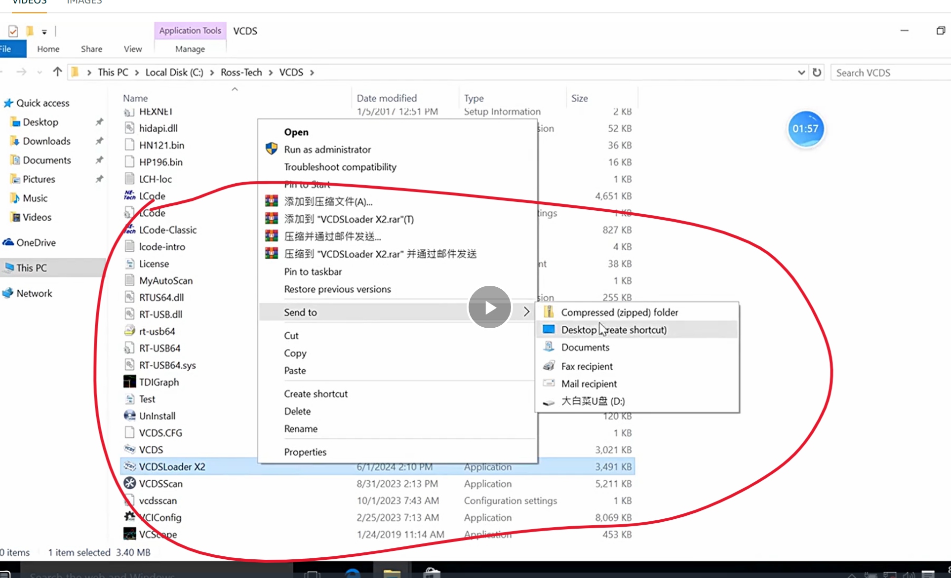Click the Edge browser icon on taskbar
The image size is (951, 578).
pos(353,573)
